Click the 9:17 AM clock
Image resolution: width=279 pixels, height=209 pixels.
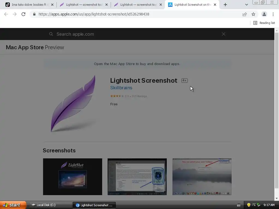click(x=269, y=205)
